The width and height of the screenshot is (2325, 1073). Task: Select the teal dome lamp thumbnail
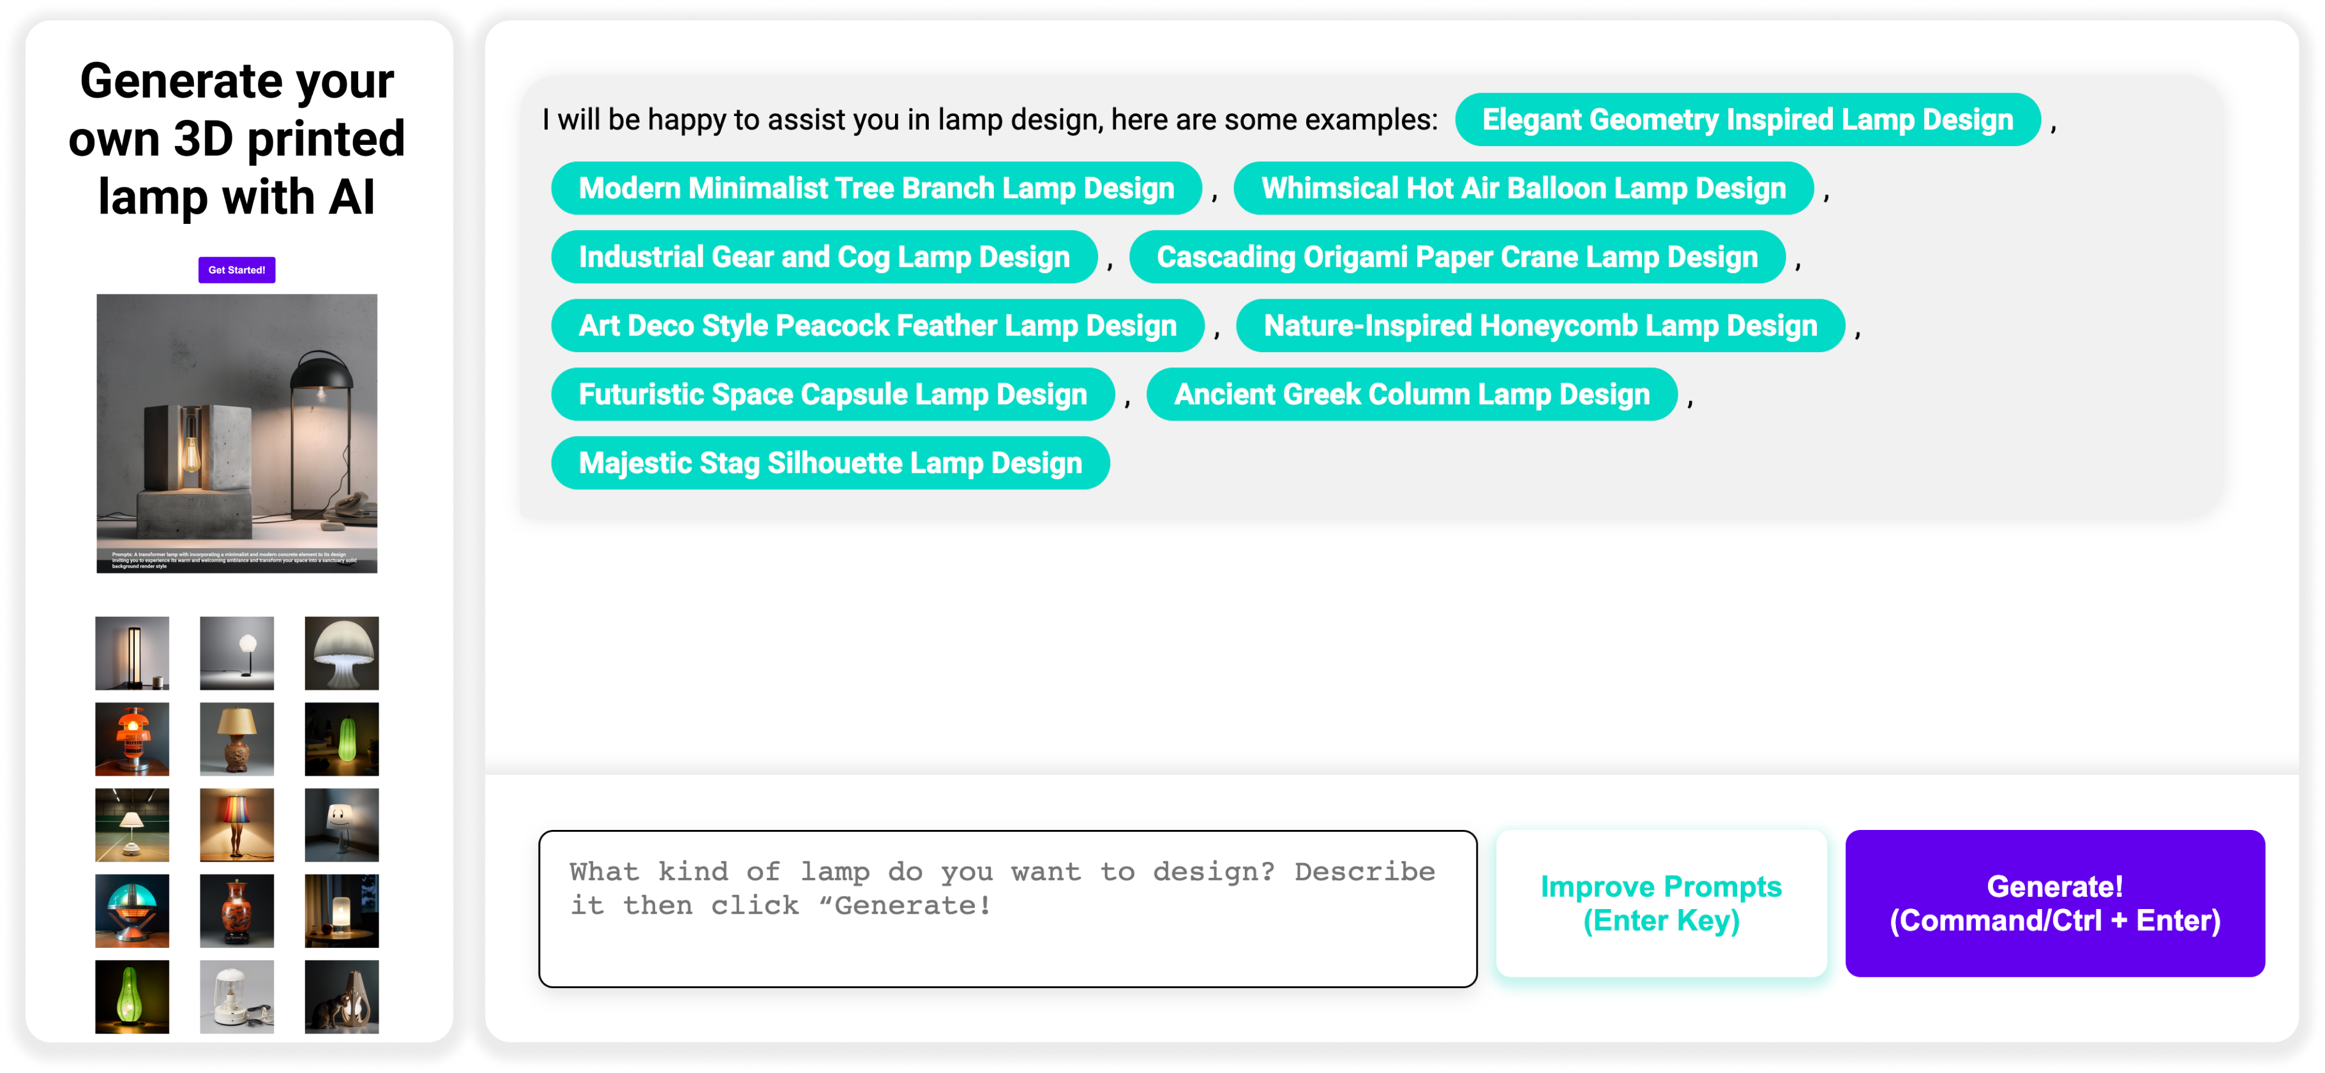point(132,910)
